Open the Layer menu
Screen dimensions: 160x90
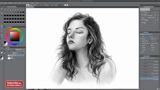coord(15,3)
